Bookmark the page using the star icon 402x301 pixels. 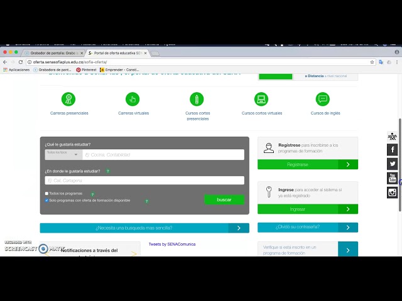[x=372, y=62]
